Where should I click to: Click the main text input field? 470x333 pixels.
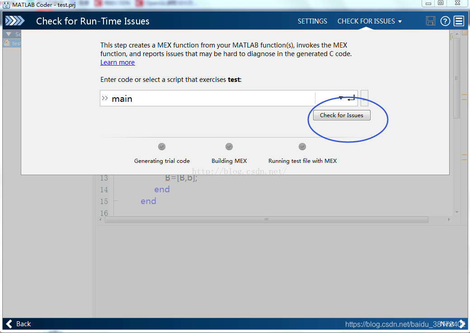[208, 98]
